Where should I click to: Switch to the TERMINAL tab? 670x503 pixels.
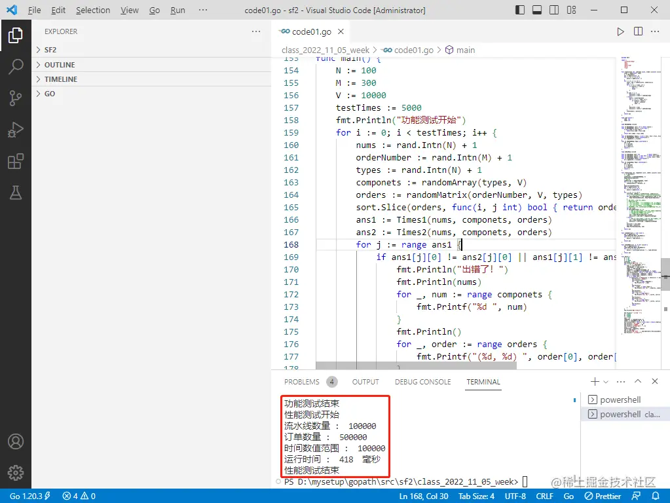pyautogui.click(x=483, y=382)
